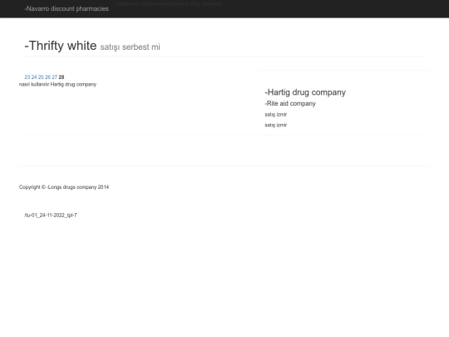The image size is (449, 337).
Task: Click the Copyright Longs drugs company footer
Action: click(x=64, y=187)
